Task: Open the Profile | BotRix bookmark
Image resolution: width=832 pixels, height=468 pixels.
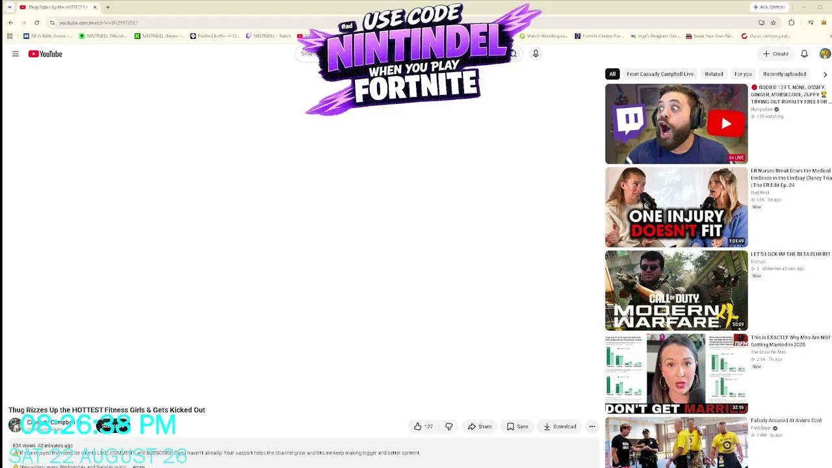Action: 214,36
